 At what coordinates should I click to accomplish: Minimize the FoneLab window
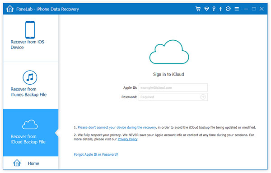tap(246, 9)
